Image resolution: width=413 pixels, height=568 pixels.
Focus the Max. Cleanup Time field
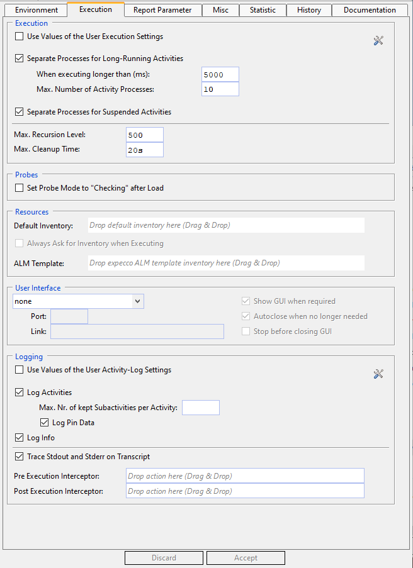pyautogui.click(x=144, y=150)
